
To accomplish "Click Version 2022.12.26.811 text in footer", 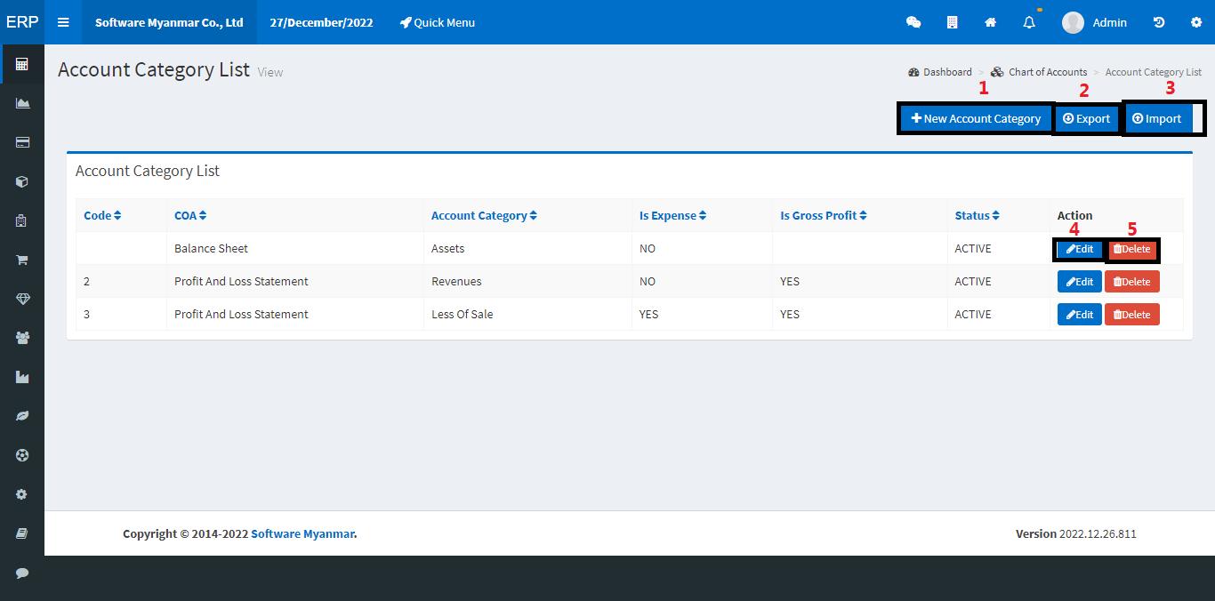I will coord(1076,533).
